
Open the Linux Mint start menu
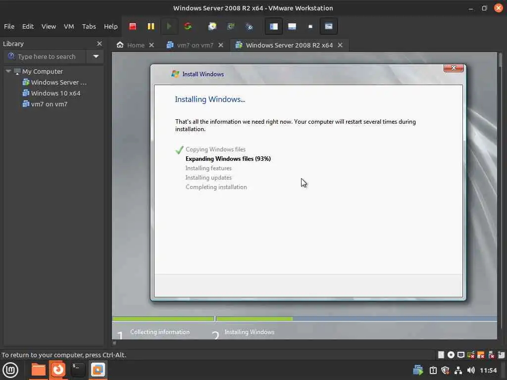click(x=10, y=370)
